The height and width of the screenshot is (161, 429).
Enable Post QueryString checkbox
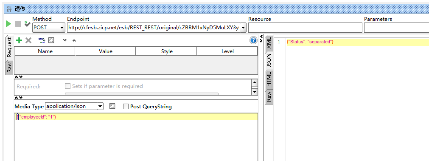pos(126,107)
